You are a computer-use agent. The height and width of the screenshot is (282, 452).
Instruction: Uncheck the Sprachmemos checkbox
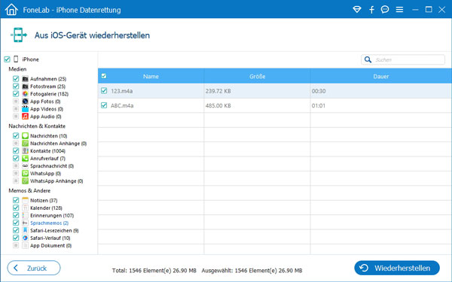(16, 223)
